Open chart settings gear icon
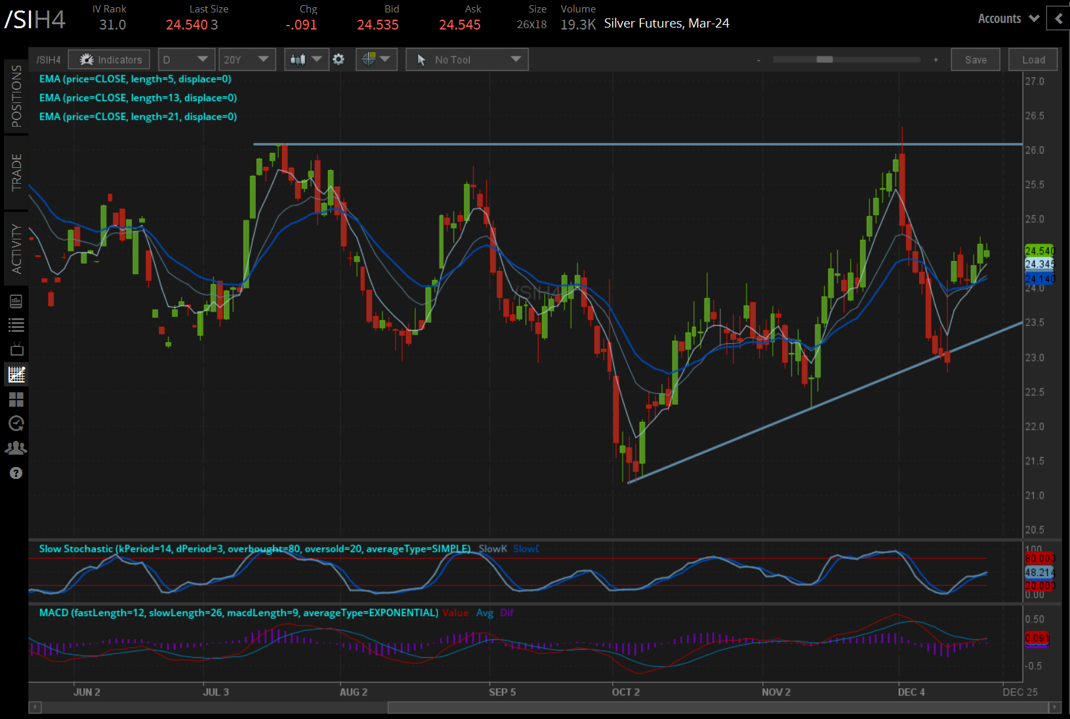Image resolution: width=1070 pixels, height=719 pixels. coord(339,60)
